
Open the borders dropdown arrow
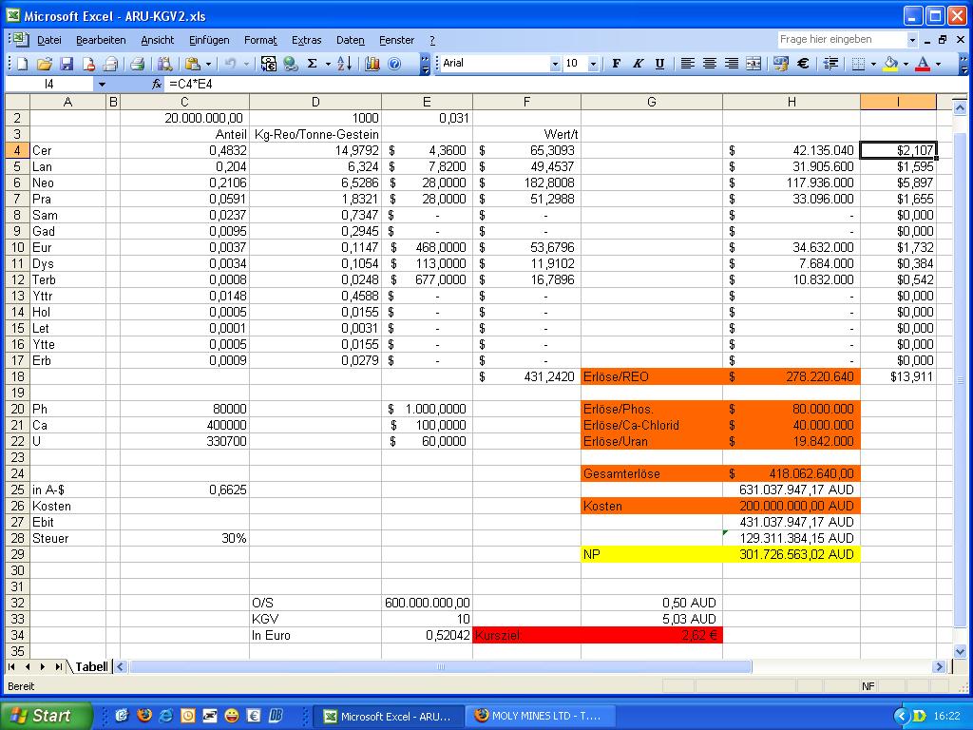pos(874,65)
